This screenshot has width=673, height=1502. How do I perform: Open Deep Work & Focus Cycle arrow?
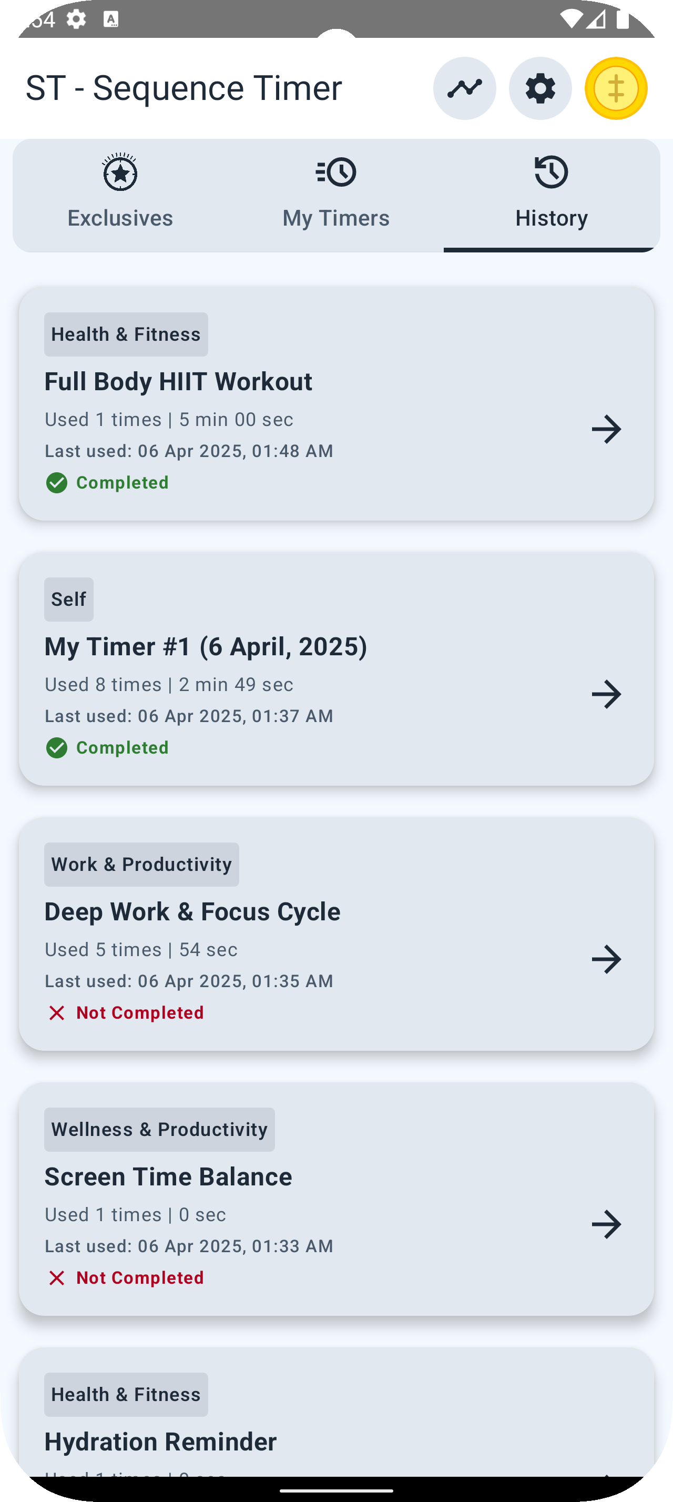[x=606, y=959]
